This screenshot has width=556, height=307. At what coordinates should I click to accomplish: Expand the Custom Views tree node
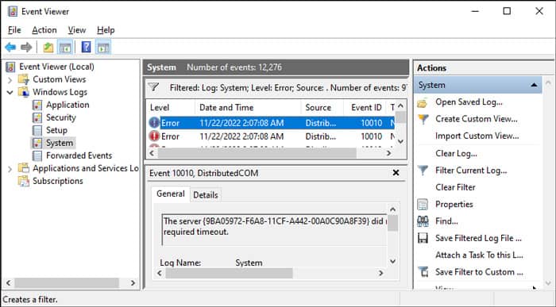10,80
